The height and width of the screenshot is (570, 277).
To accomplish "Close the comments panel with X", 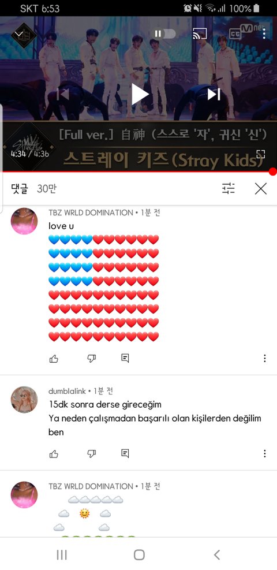I will click(261, 189).
